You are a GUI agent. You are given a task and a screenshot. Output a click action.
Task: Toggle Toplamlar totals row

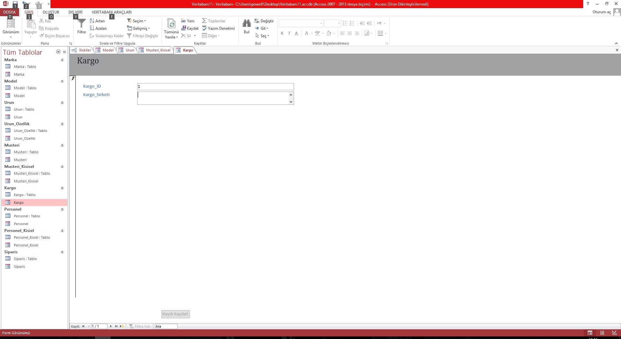[x=213, y=21]
